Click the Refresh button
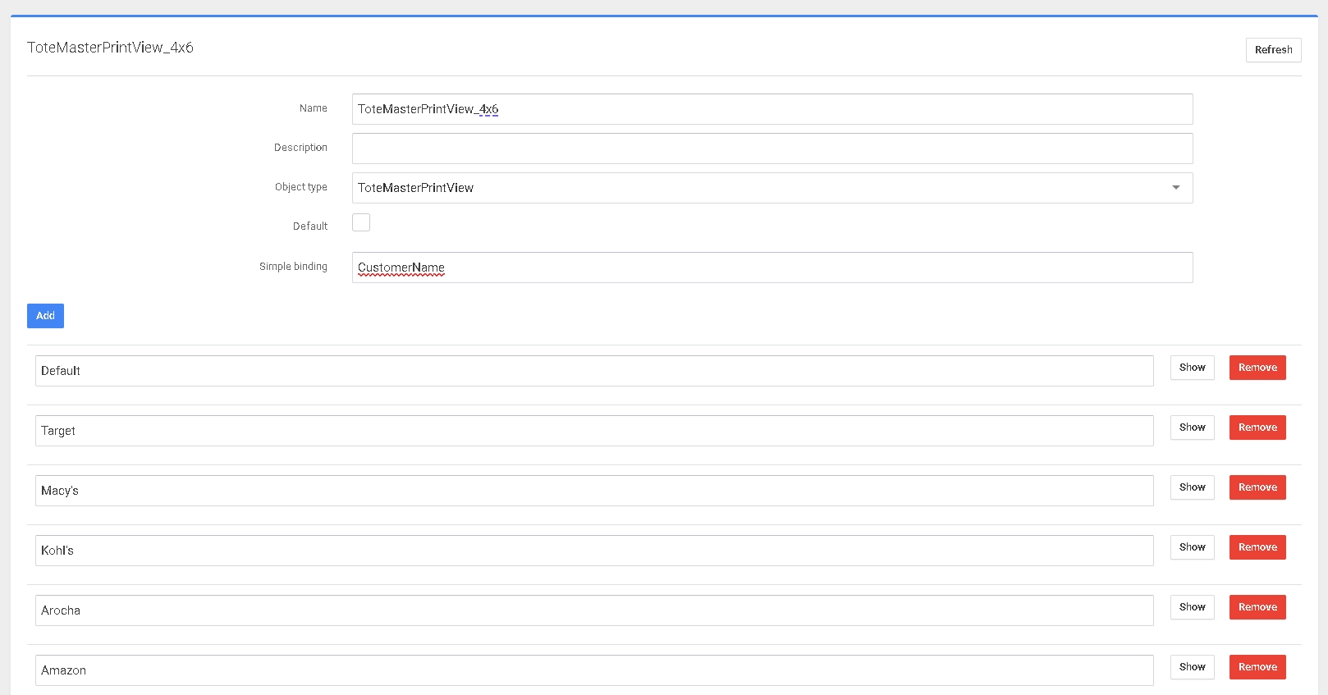Viewport: 1328px width, 695px height. pyautogui.click(x=1273, y=50)
